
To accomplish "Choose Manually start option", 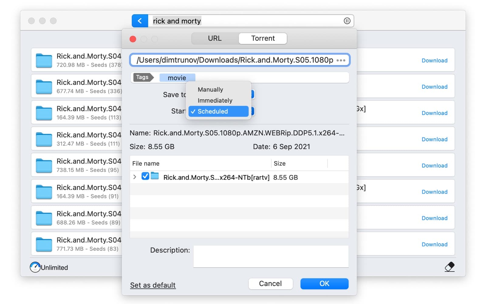I will coord(218,89).
